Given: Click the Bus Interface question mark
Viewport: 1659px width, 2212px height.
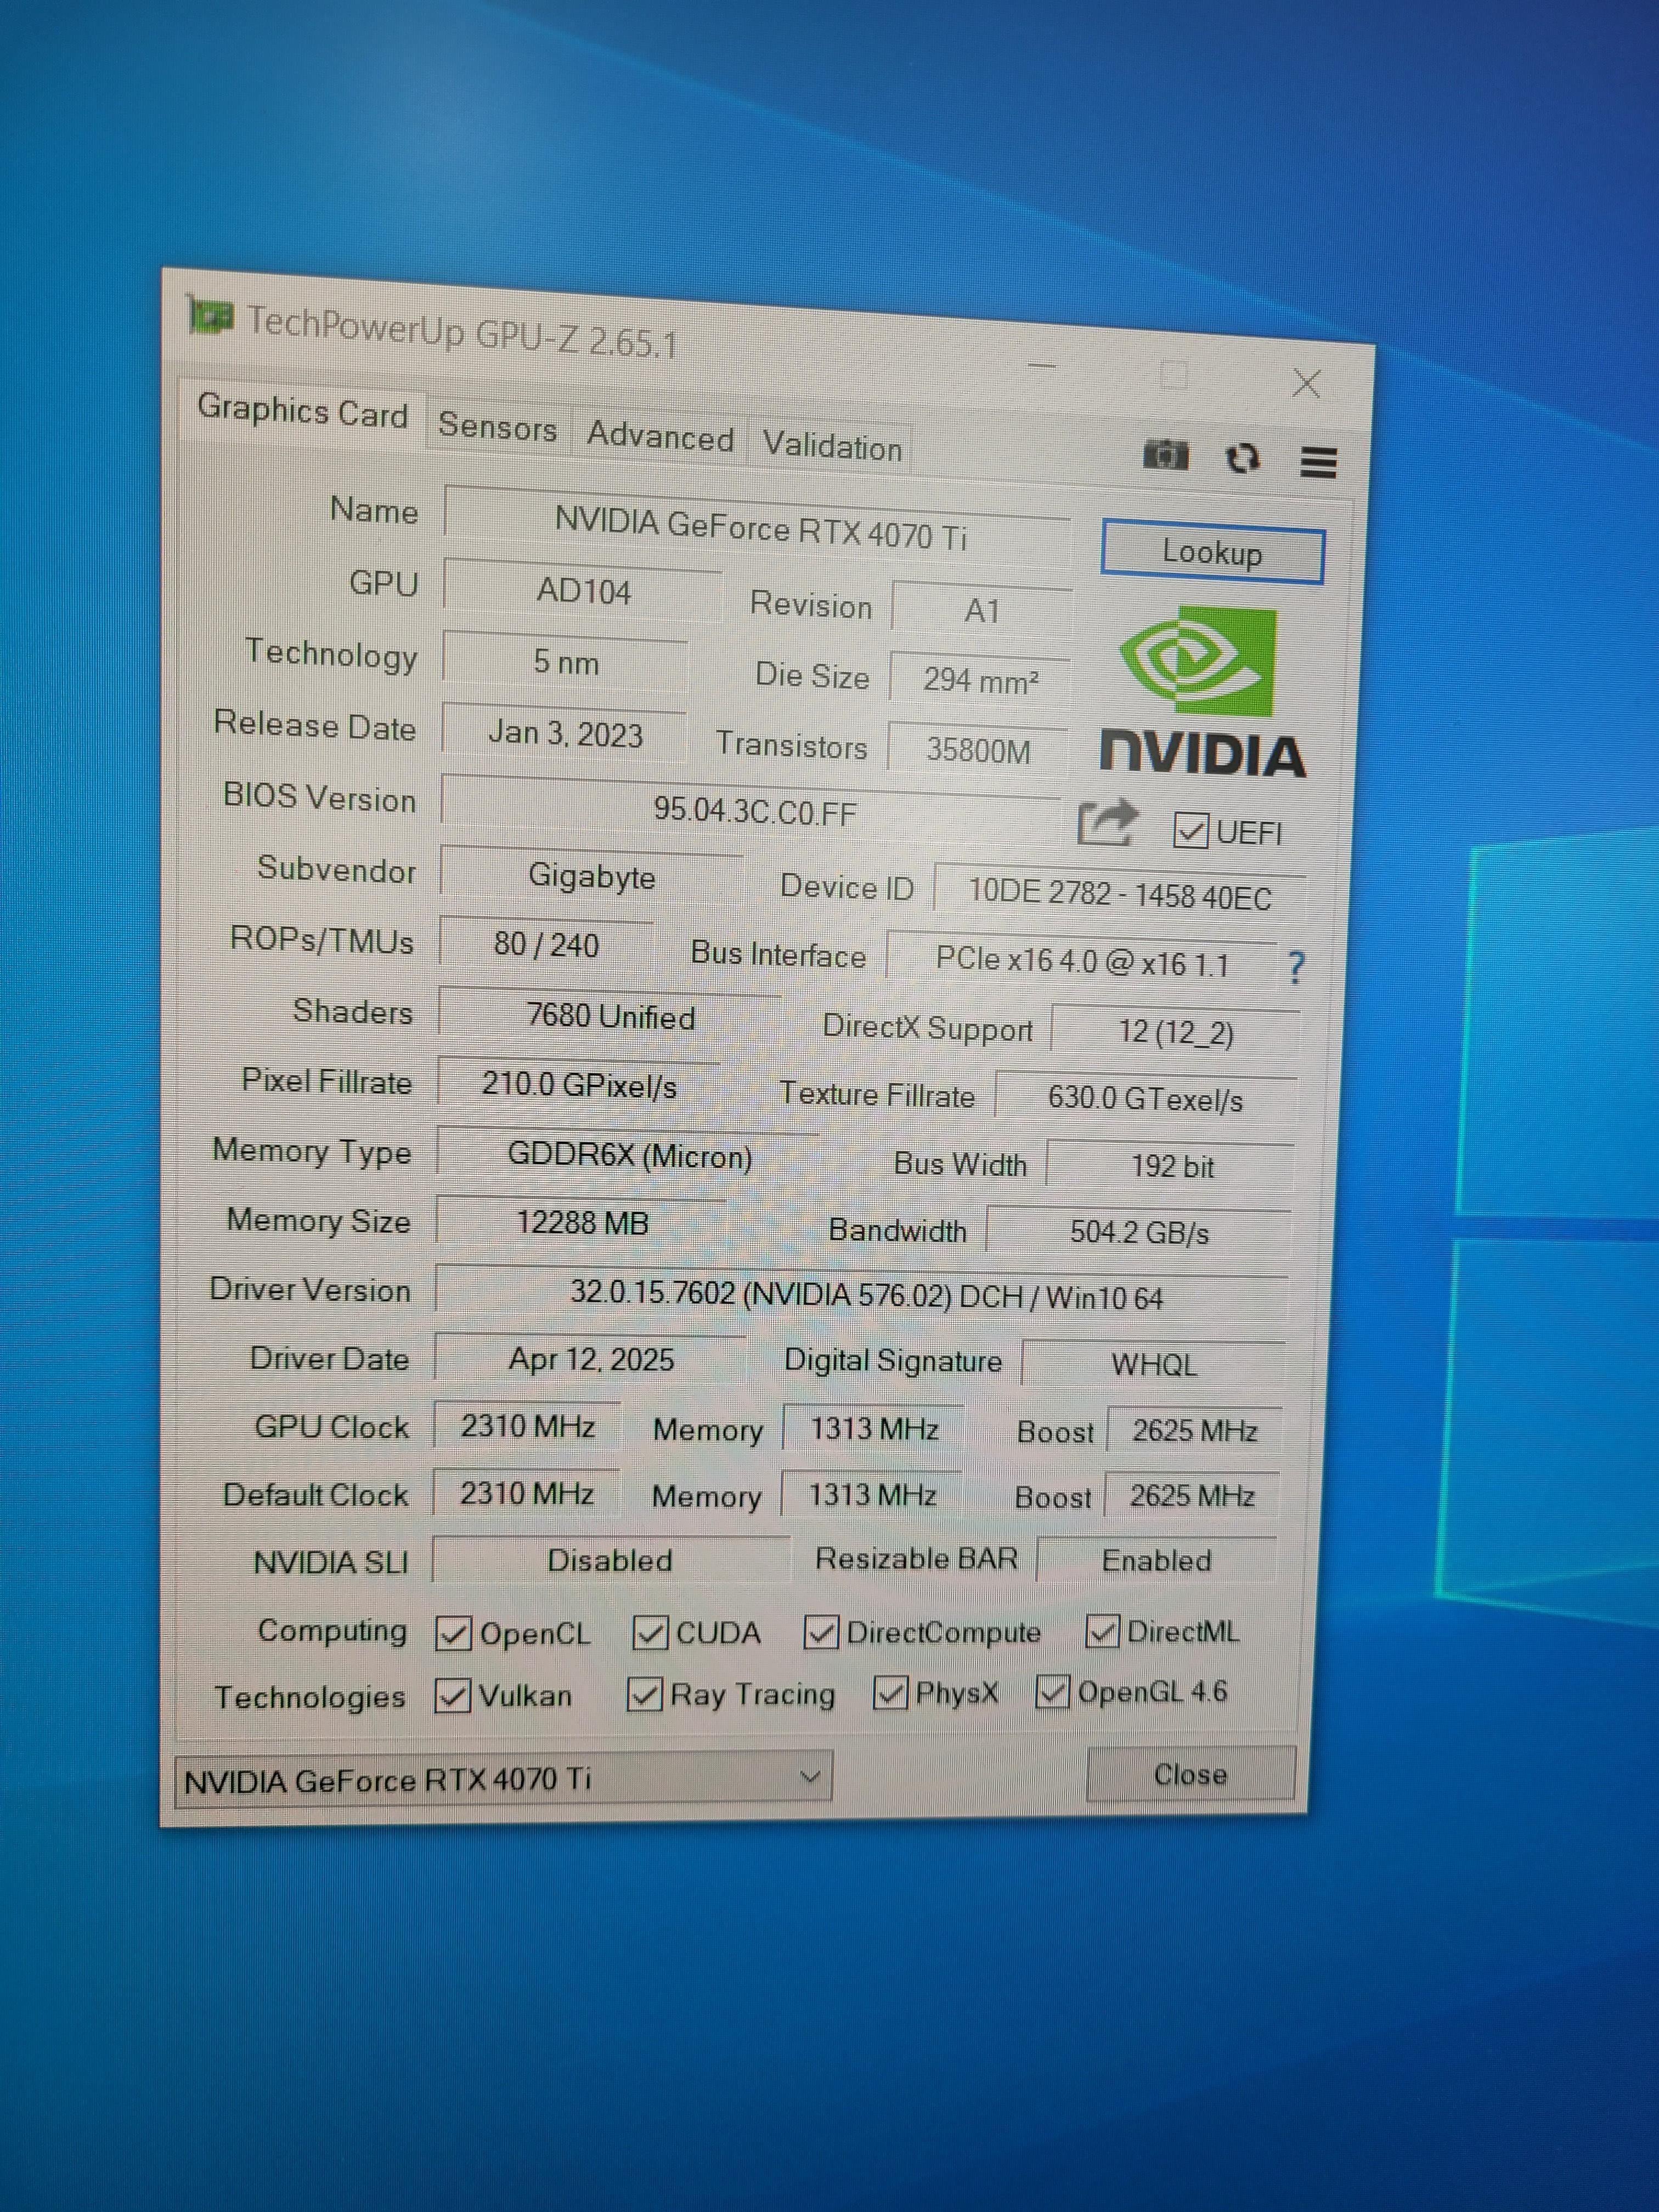Looking at the screenshot, I should pos(1296,967).
